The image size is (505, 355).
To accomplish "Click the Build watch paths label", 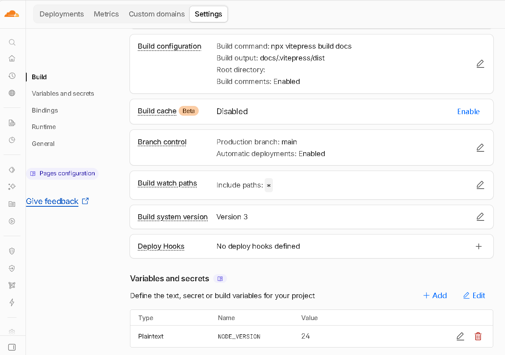I will point(167,183).
